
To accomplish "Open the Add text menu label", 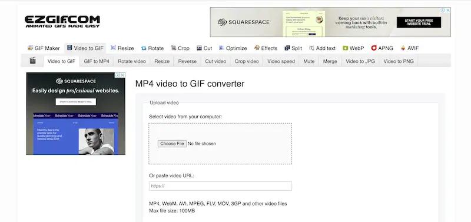I will coord(326,48).
